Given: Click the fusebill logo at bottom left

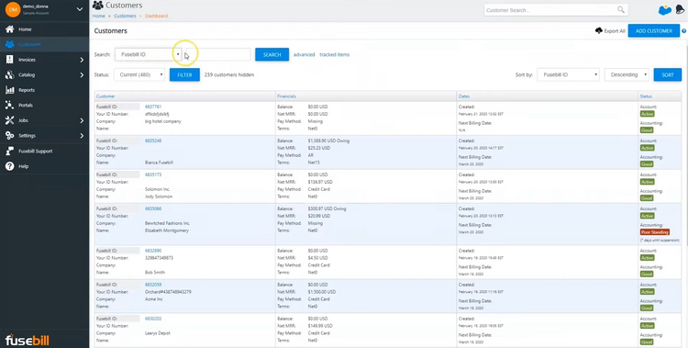Looking at the screenshot, I should (x=28, y=340).
